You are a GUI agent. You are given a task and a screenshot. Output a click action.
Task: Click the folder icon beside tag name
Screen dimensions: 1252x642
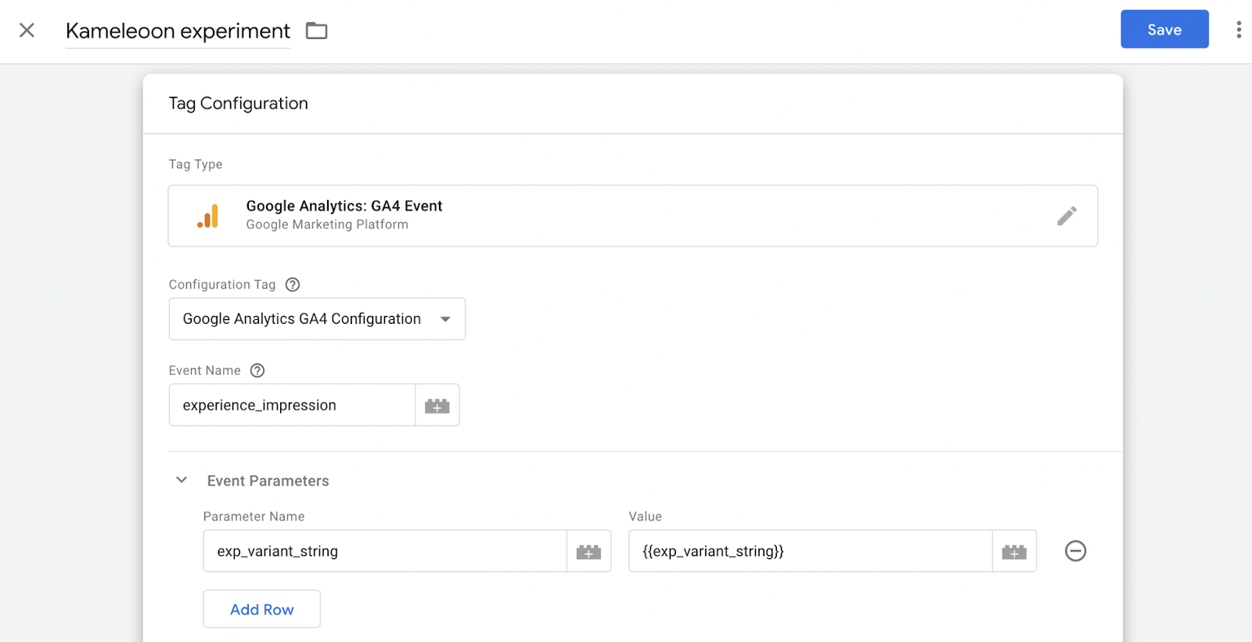click(x=316, y=30)
